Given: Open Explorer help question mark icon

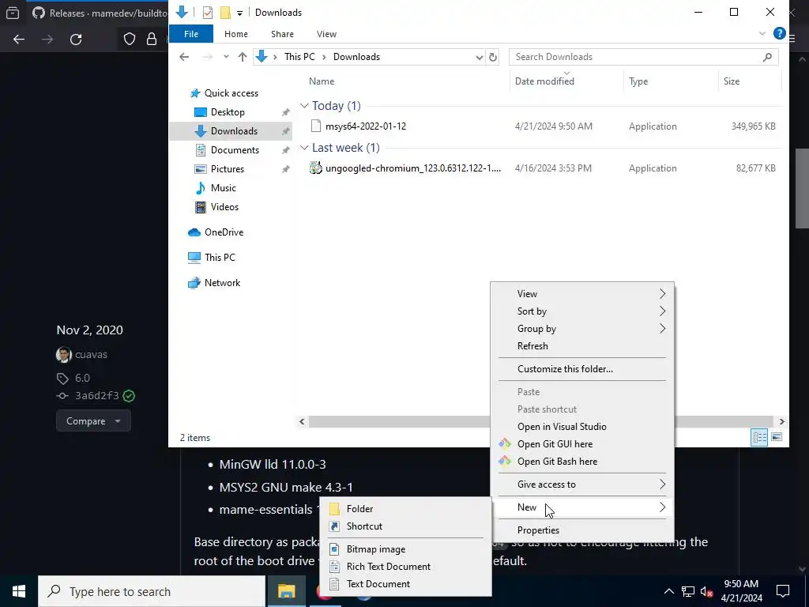Looking at the screenshot, I should [779, 33].
